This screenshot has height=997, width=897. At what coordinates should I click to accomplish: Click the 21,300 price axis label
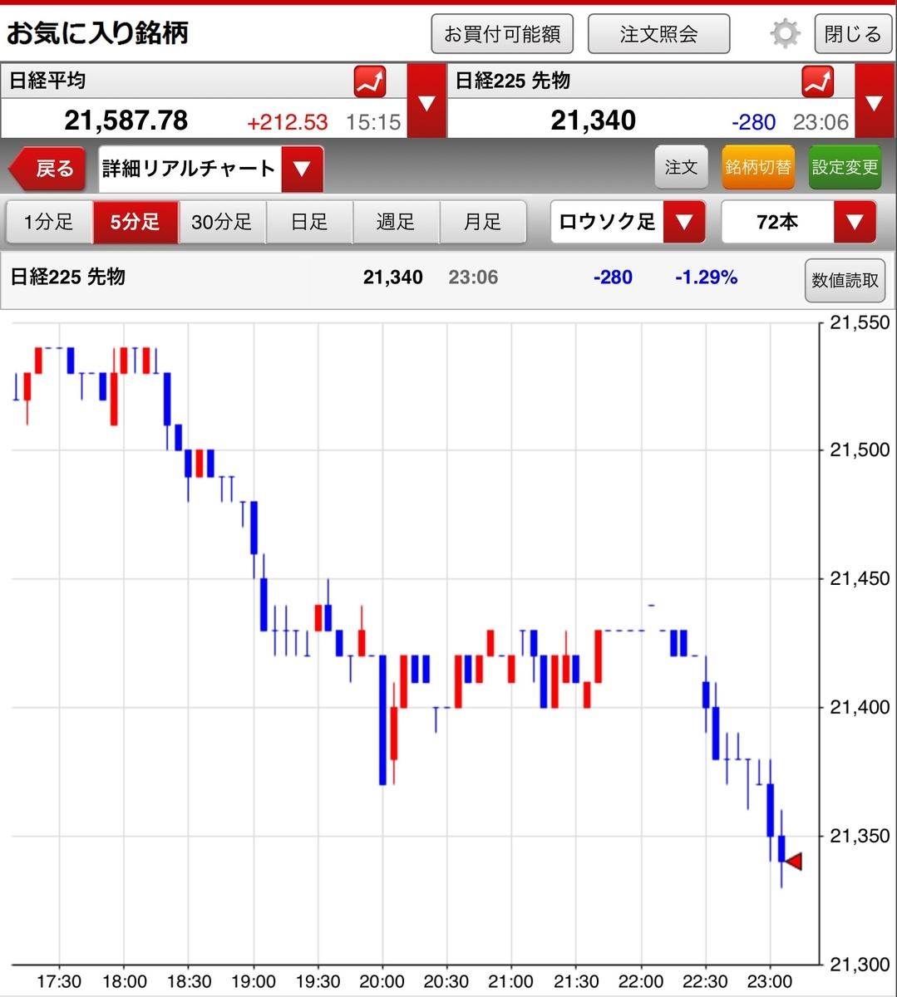pyautogui.click(x=860, y=964)
